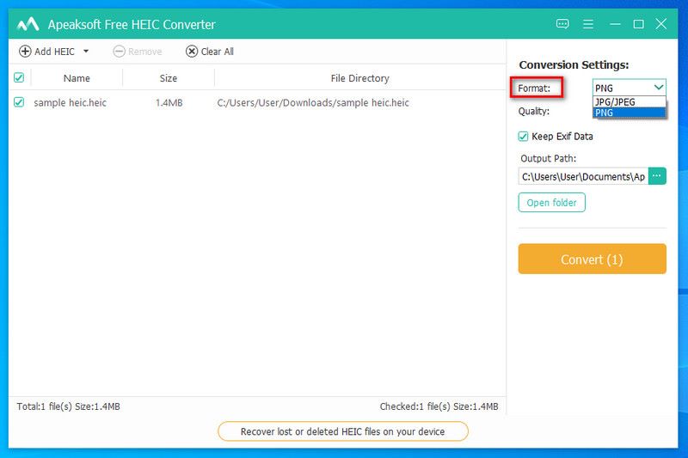Screen dimensions: 688x458
Task: Choose PNG in the format list
Action: point(629,113)
